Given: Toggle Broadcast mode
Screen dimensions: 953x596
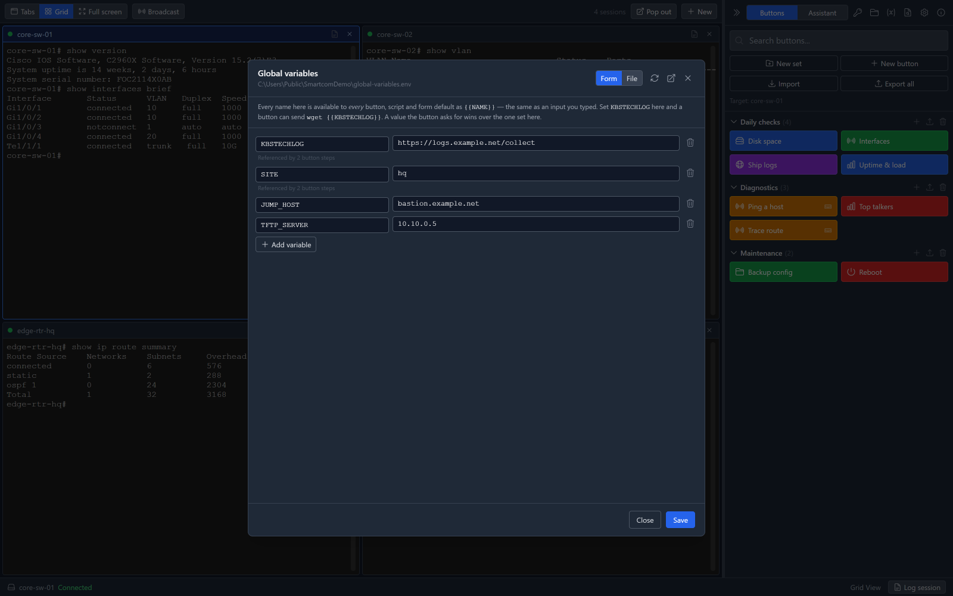Looking at the screenshot, I should [158, 11].
